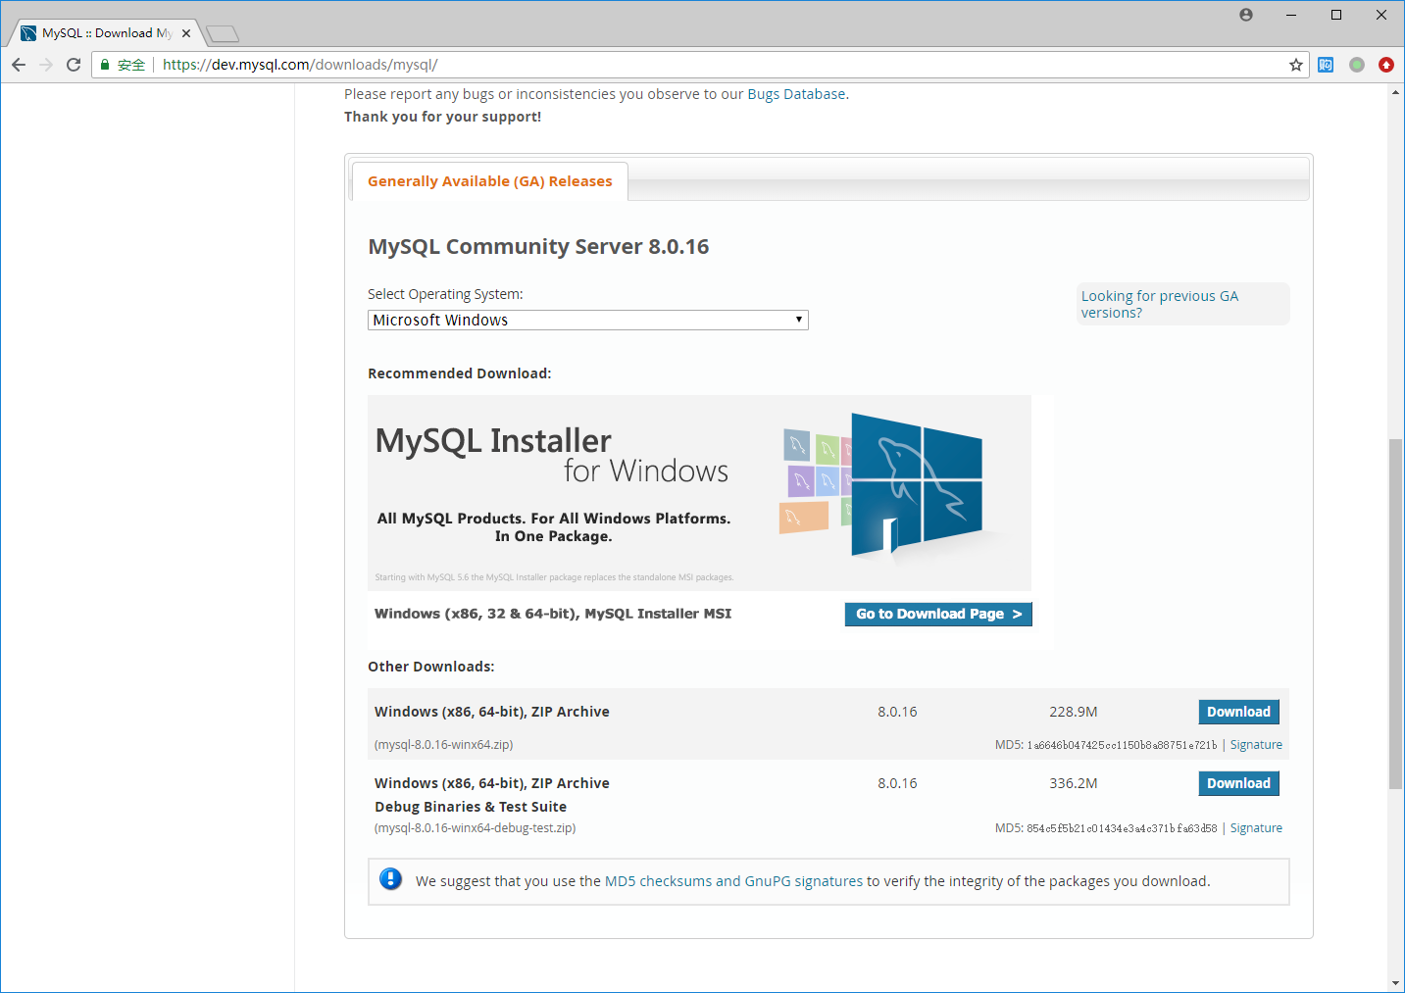The height and width of the screenshot is (993, 1405).
Task: Minimize the Chrome window
Action: tap(1291, 15)
